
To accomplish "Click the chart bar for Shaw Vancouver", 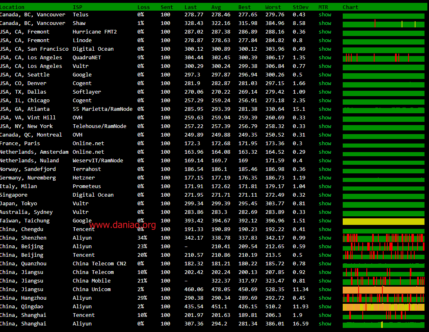I will click(383, 24).
